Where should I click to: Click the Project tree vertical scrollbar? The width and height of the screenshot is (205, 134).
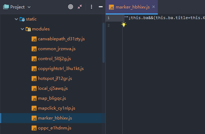104,43
